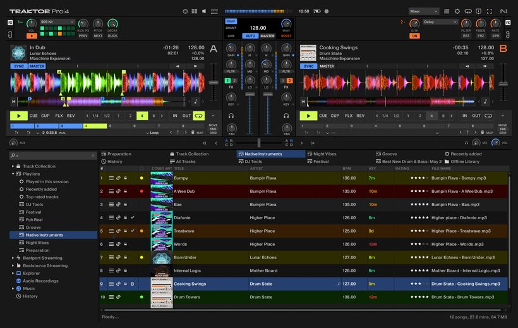Open preferences with the gear icon

tap(457, 11)
